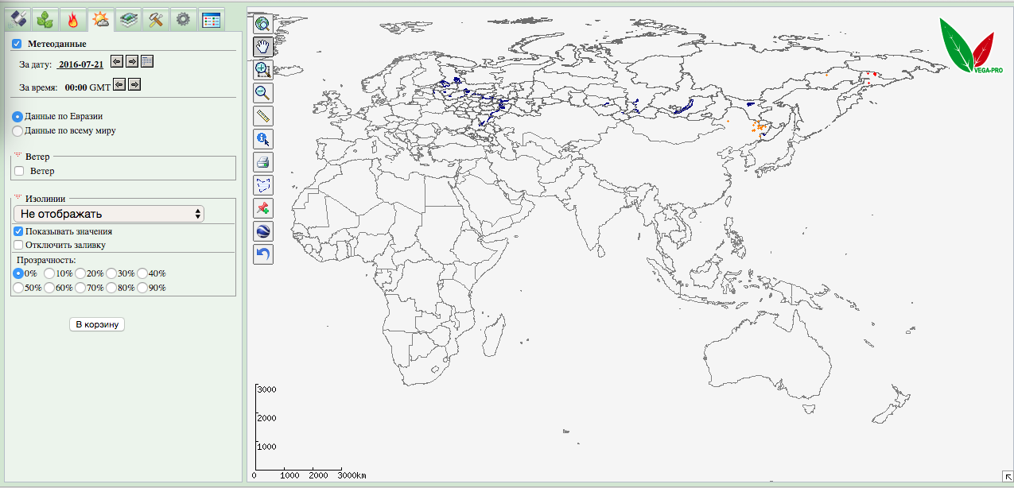Screen dimensions: 1014x488
Task: Select Данные по всему миру radio button
Action: point(17,130)
